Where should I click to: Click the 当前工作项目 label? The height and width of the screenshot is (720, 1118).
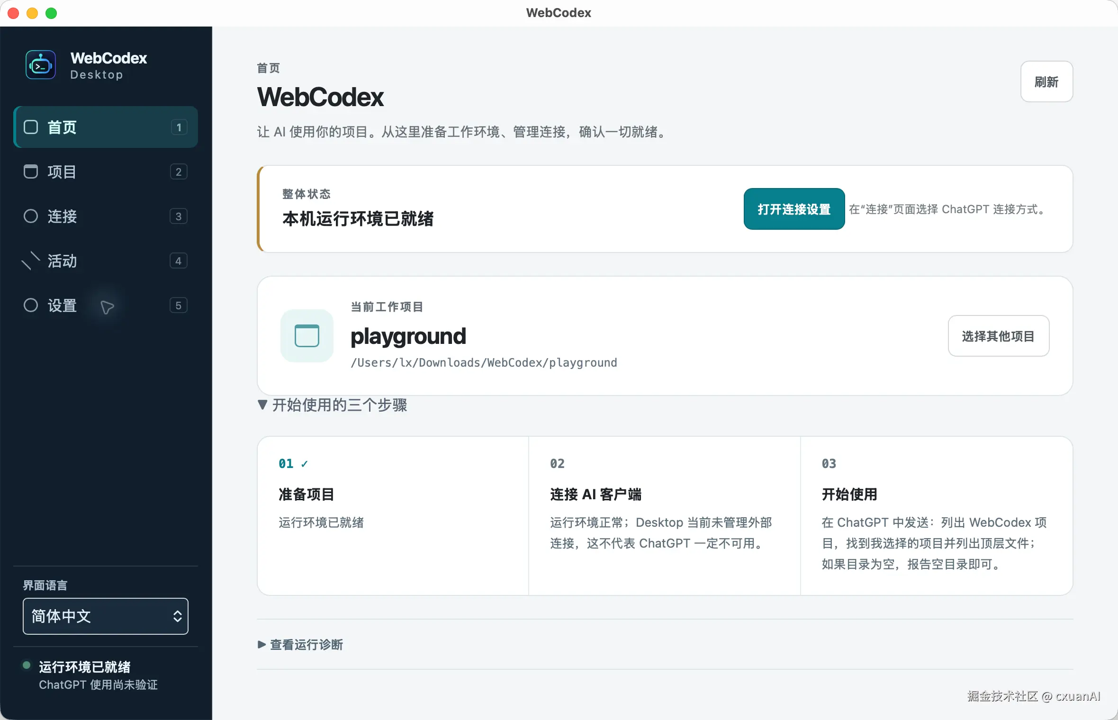coord(387,307)
